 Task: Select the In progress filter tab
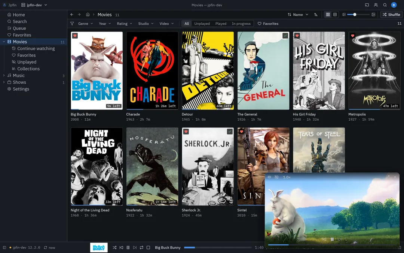coord(241,24)
